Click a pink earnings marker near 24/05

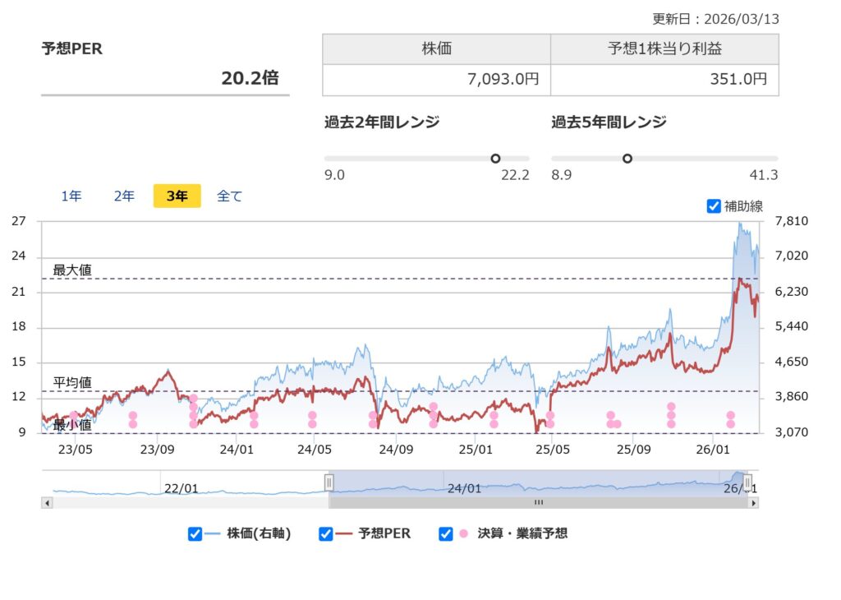pos(310,416)
